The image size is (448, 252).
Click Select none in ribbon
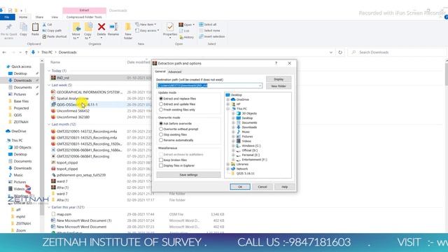(x=209, y=31)
